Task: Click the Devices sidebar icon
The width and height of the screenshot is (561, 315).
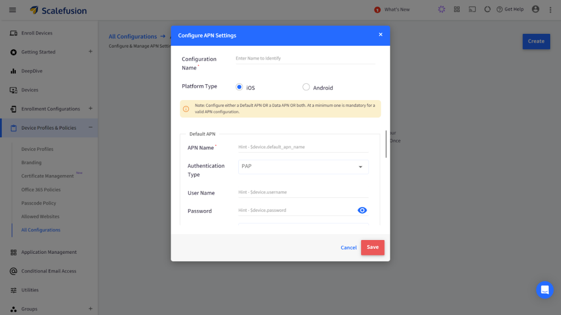Action: tap(14, 90)
